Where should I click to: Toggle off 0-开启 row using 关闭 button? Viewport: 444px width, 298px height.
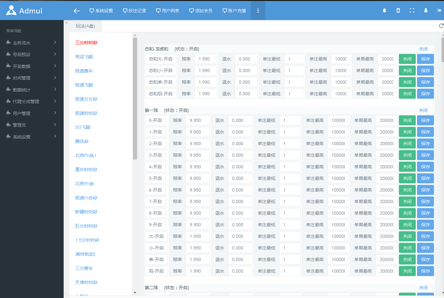point(407,120)
